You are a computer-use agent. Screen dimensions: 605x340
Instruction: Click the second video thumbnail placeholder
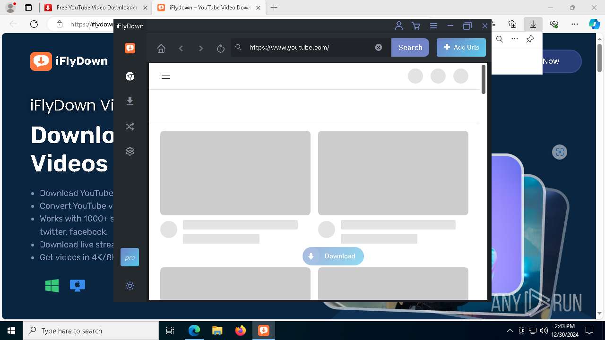point(393,173)
